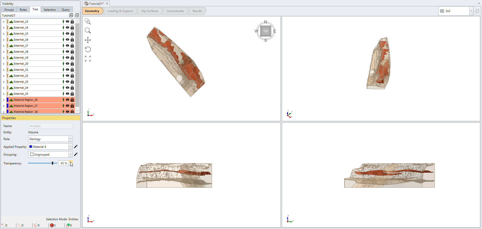This screenshot has height=229, width=482.
Task: Click the pencil to edit Grouping
Action: [x=76, y=154]
